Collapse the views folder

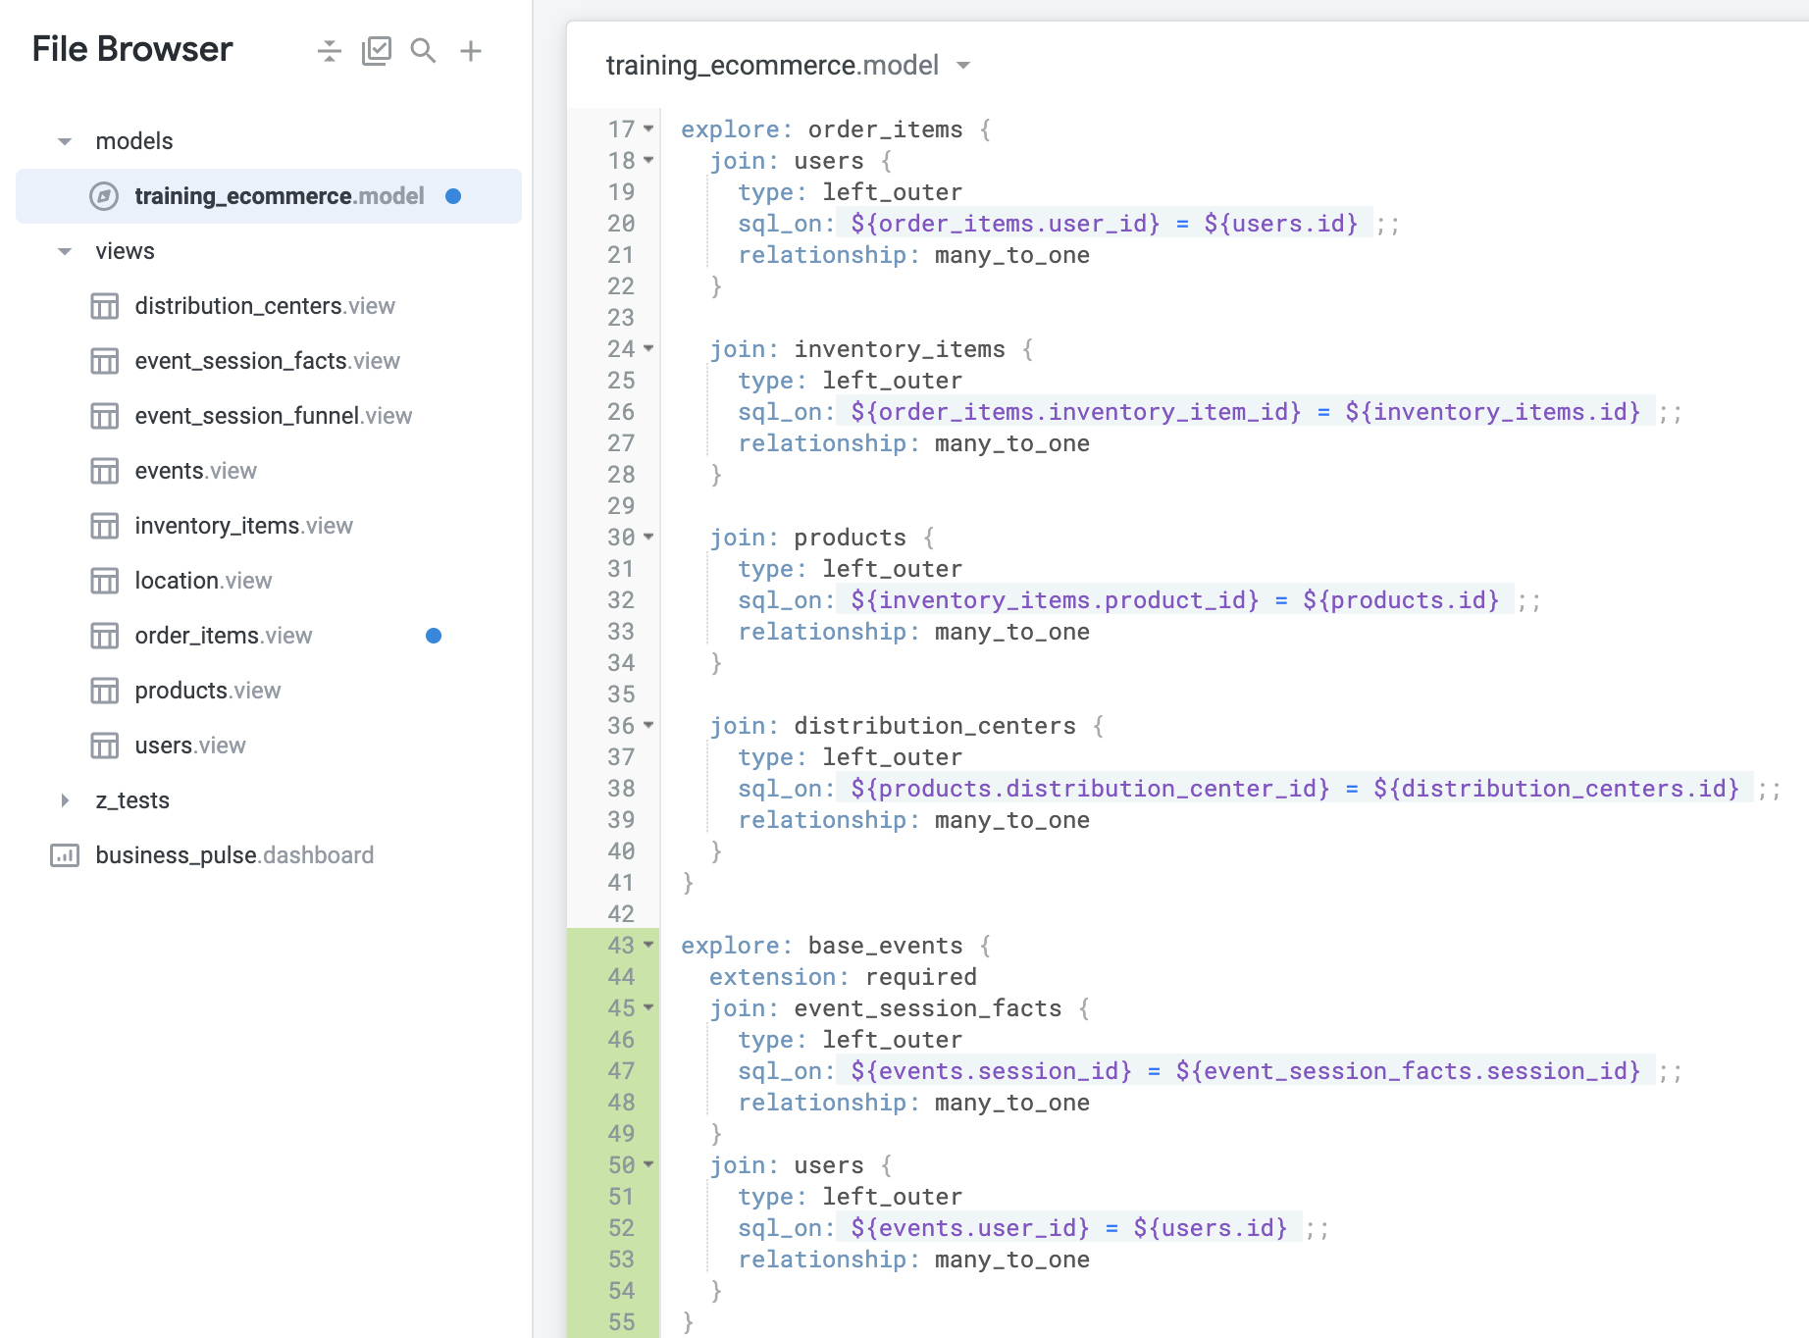[64, 251]
